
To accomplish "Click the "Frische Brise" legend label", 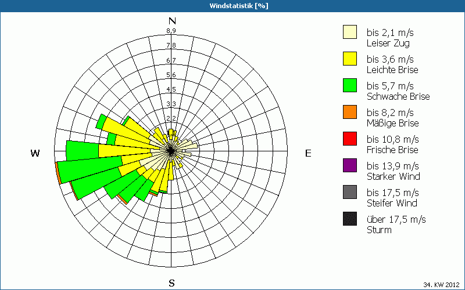I will coord(392,150).
